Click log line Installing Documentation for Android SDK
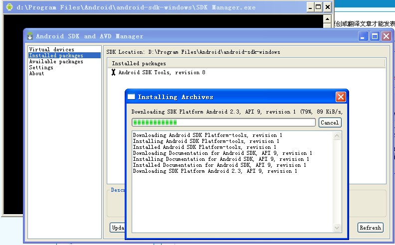 [x=221, y=159]
